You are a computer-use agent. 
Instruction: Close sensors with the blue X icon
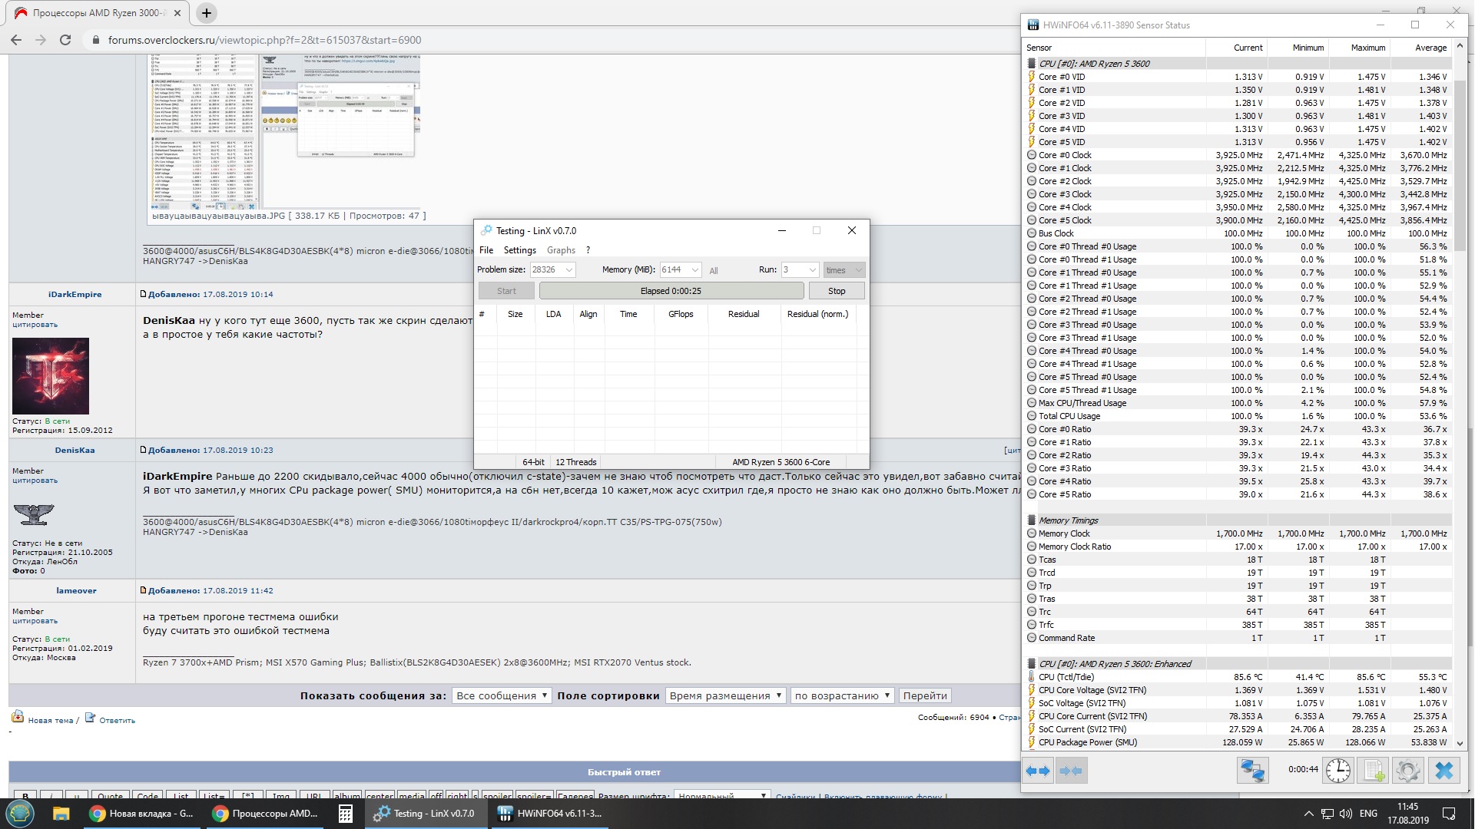pyautogui.click(x=1444, y=771)
